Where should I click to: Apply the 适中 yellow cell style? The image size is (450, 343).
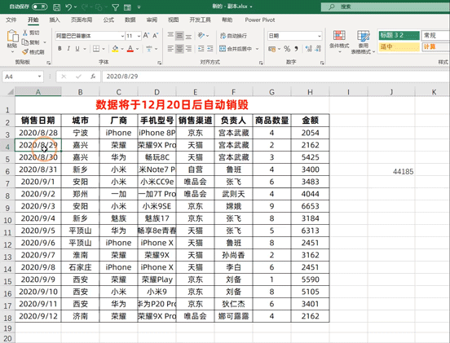399,46
